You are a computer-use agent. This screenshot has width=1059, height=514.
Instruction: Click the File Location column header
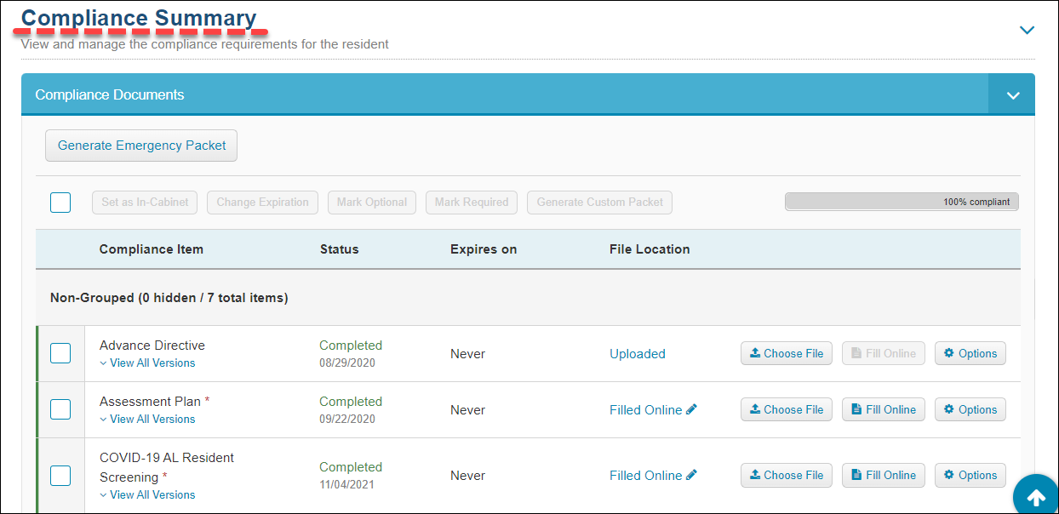coord(650,249)
